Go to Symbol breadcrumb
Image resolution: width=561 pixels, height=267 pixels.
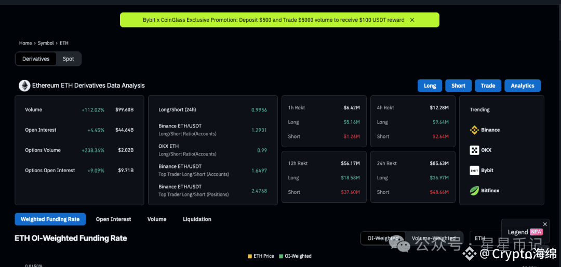46,43
